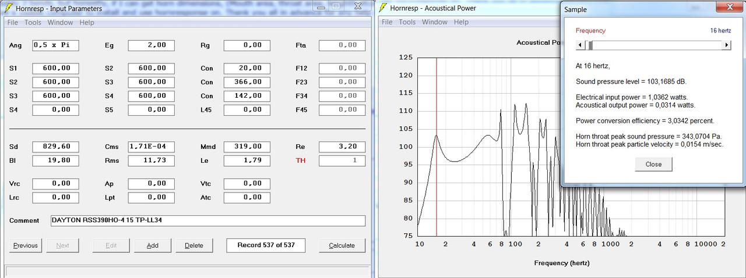Click the Comment field containing DAYTON RSS390HO-4
746x278 pixels.
[x=207, y=221]
